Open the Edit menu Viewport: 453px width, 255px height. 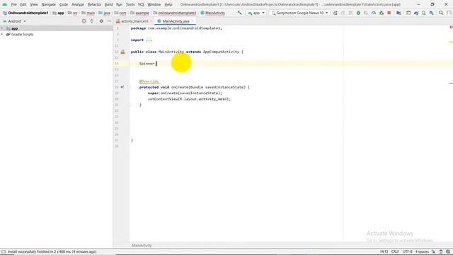(23, 4)
